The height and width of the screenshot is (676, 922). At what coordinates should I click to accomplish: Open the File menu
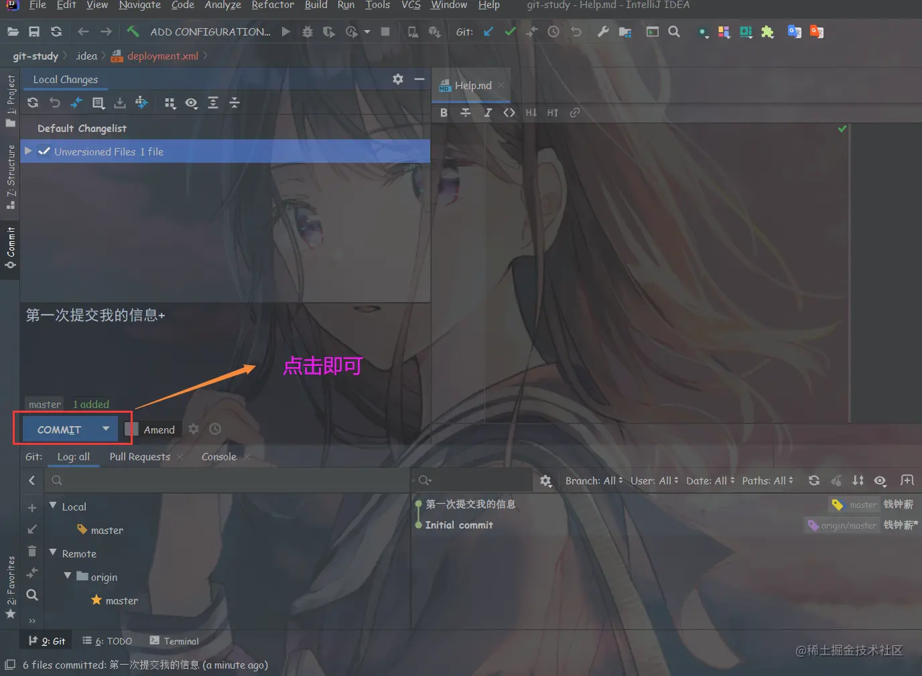38,5
